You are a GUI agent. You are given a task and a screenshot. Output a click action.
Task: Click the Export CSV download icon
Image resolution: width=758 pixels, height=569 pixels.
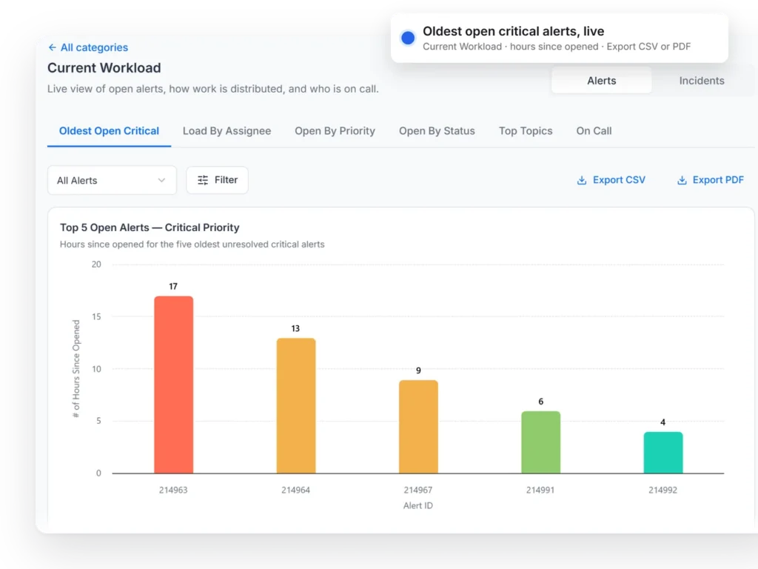[582, 180]
